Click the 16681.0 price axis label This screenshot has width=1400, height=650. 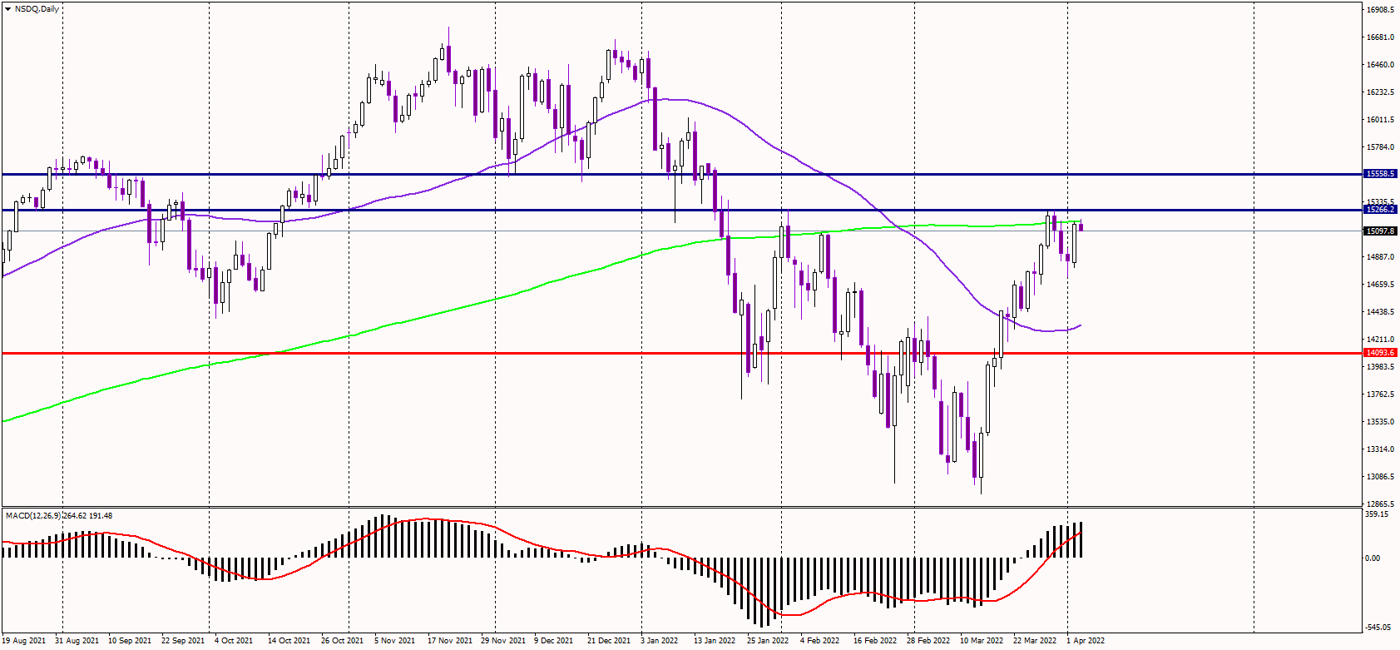1380,37
